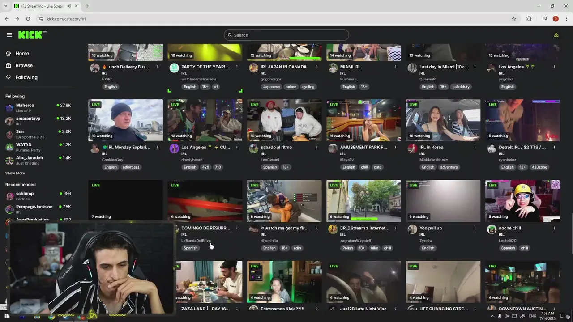Click in the Search field
573x322 pixels.
286,35
